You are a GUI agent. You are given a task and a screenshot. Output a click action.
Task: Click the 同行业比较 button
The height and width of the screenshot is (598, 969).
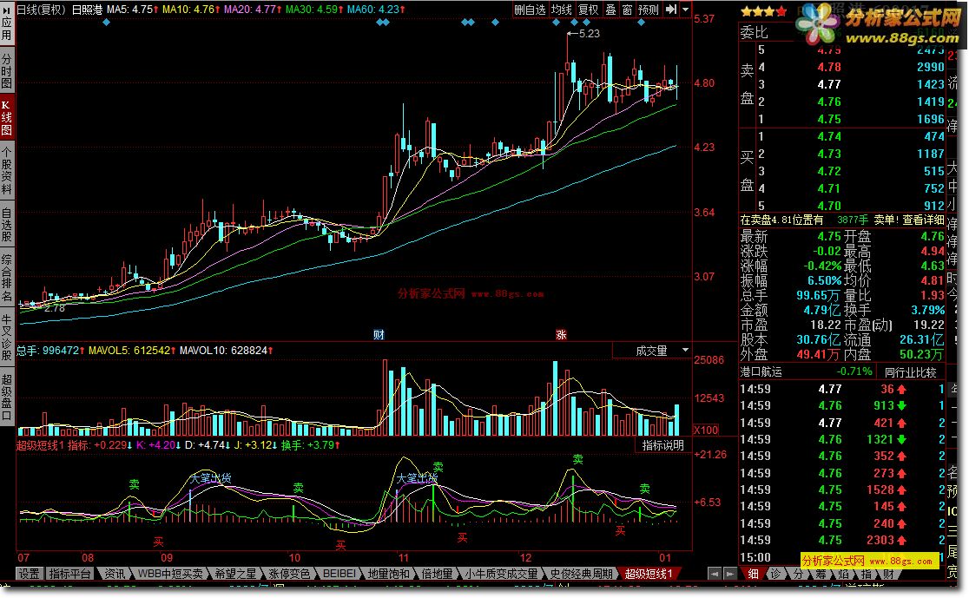point(910,371)
